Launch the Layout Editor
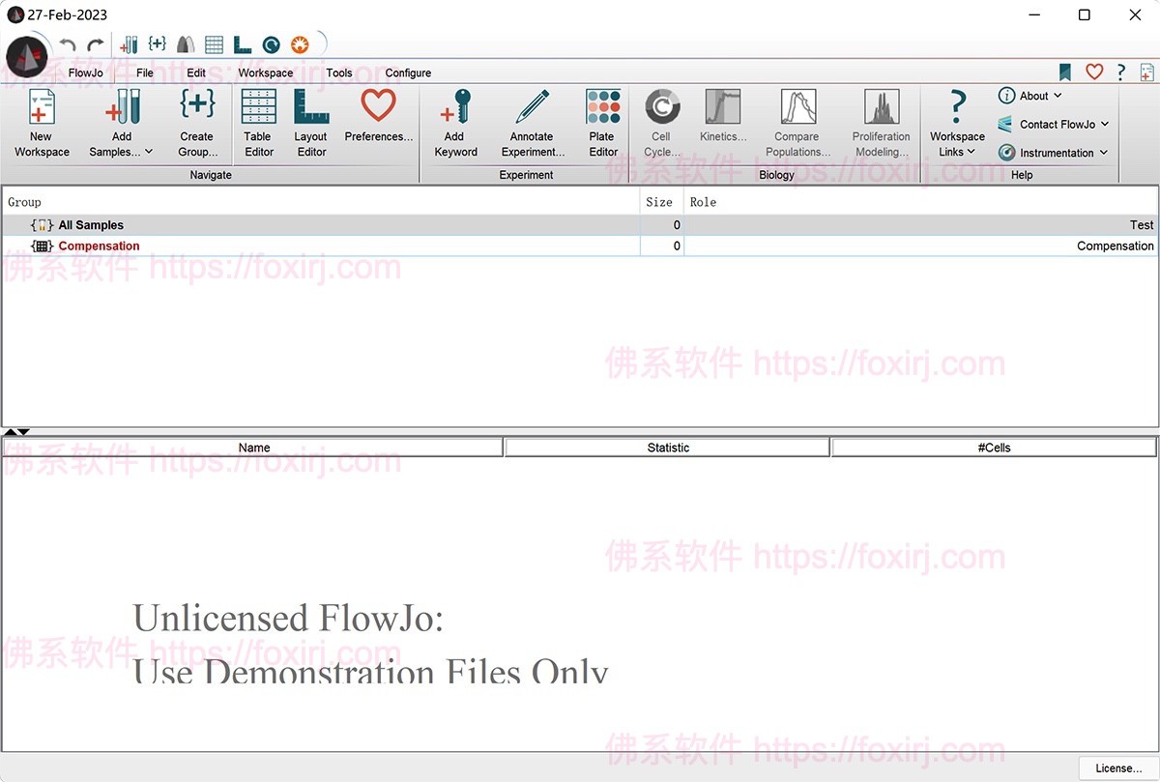Image resolution: width=1160 pixels, height=782 pixels. click(311, 108)
